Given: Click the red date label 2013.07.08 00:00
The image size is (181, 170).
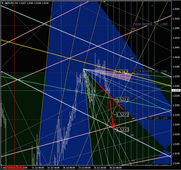Looking at the screenshot, I should coord(15,168).
